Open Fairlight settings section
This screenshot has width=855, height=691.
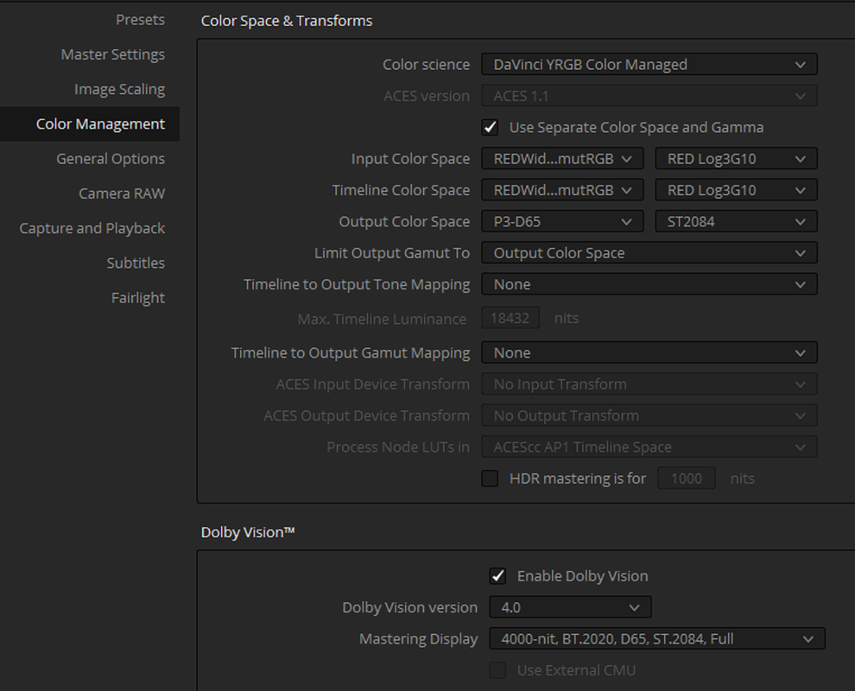click(138, 298)
